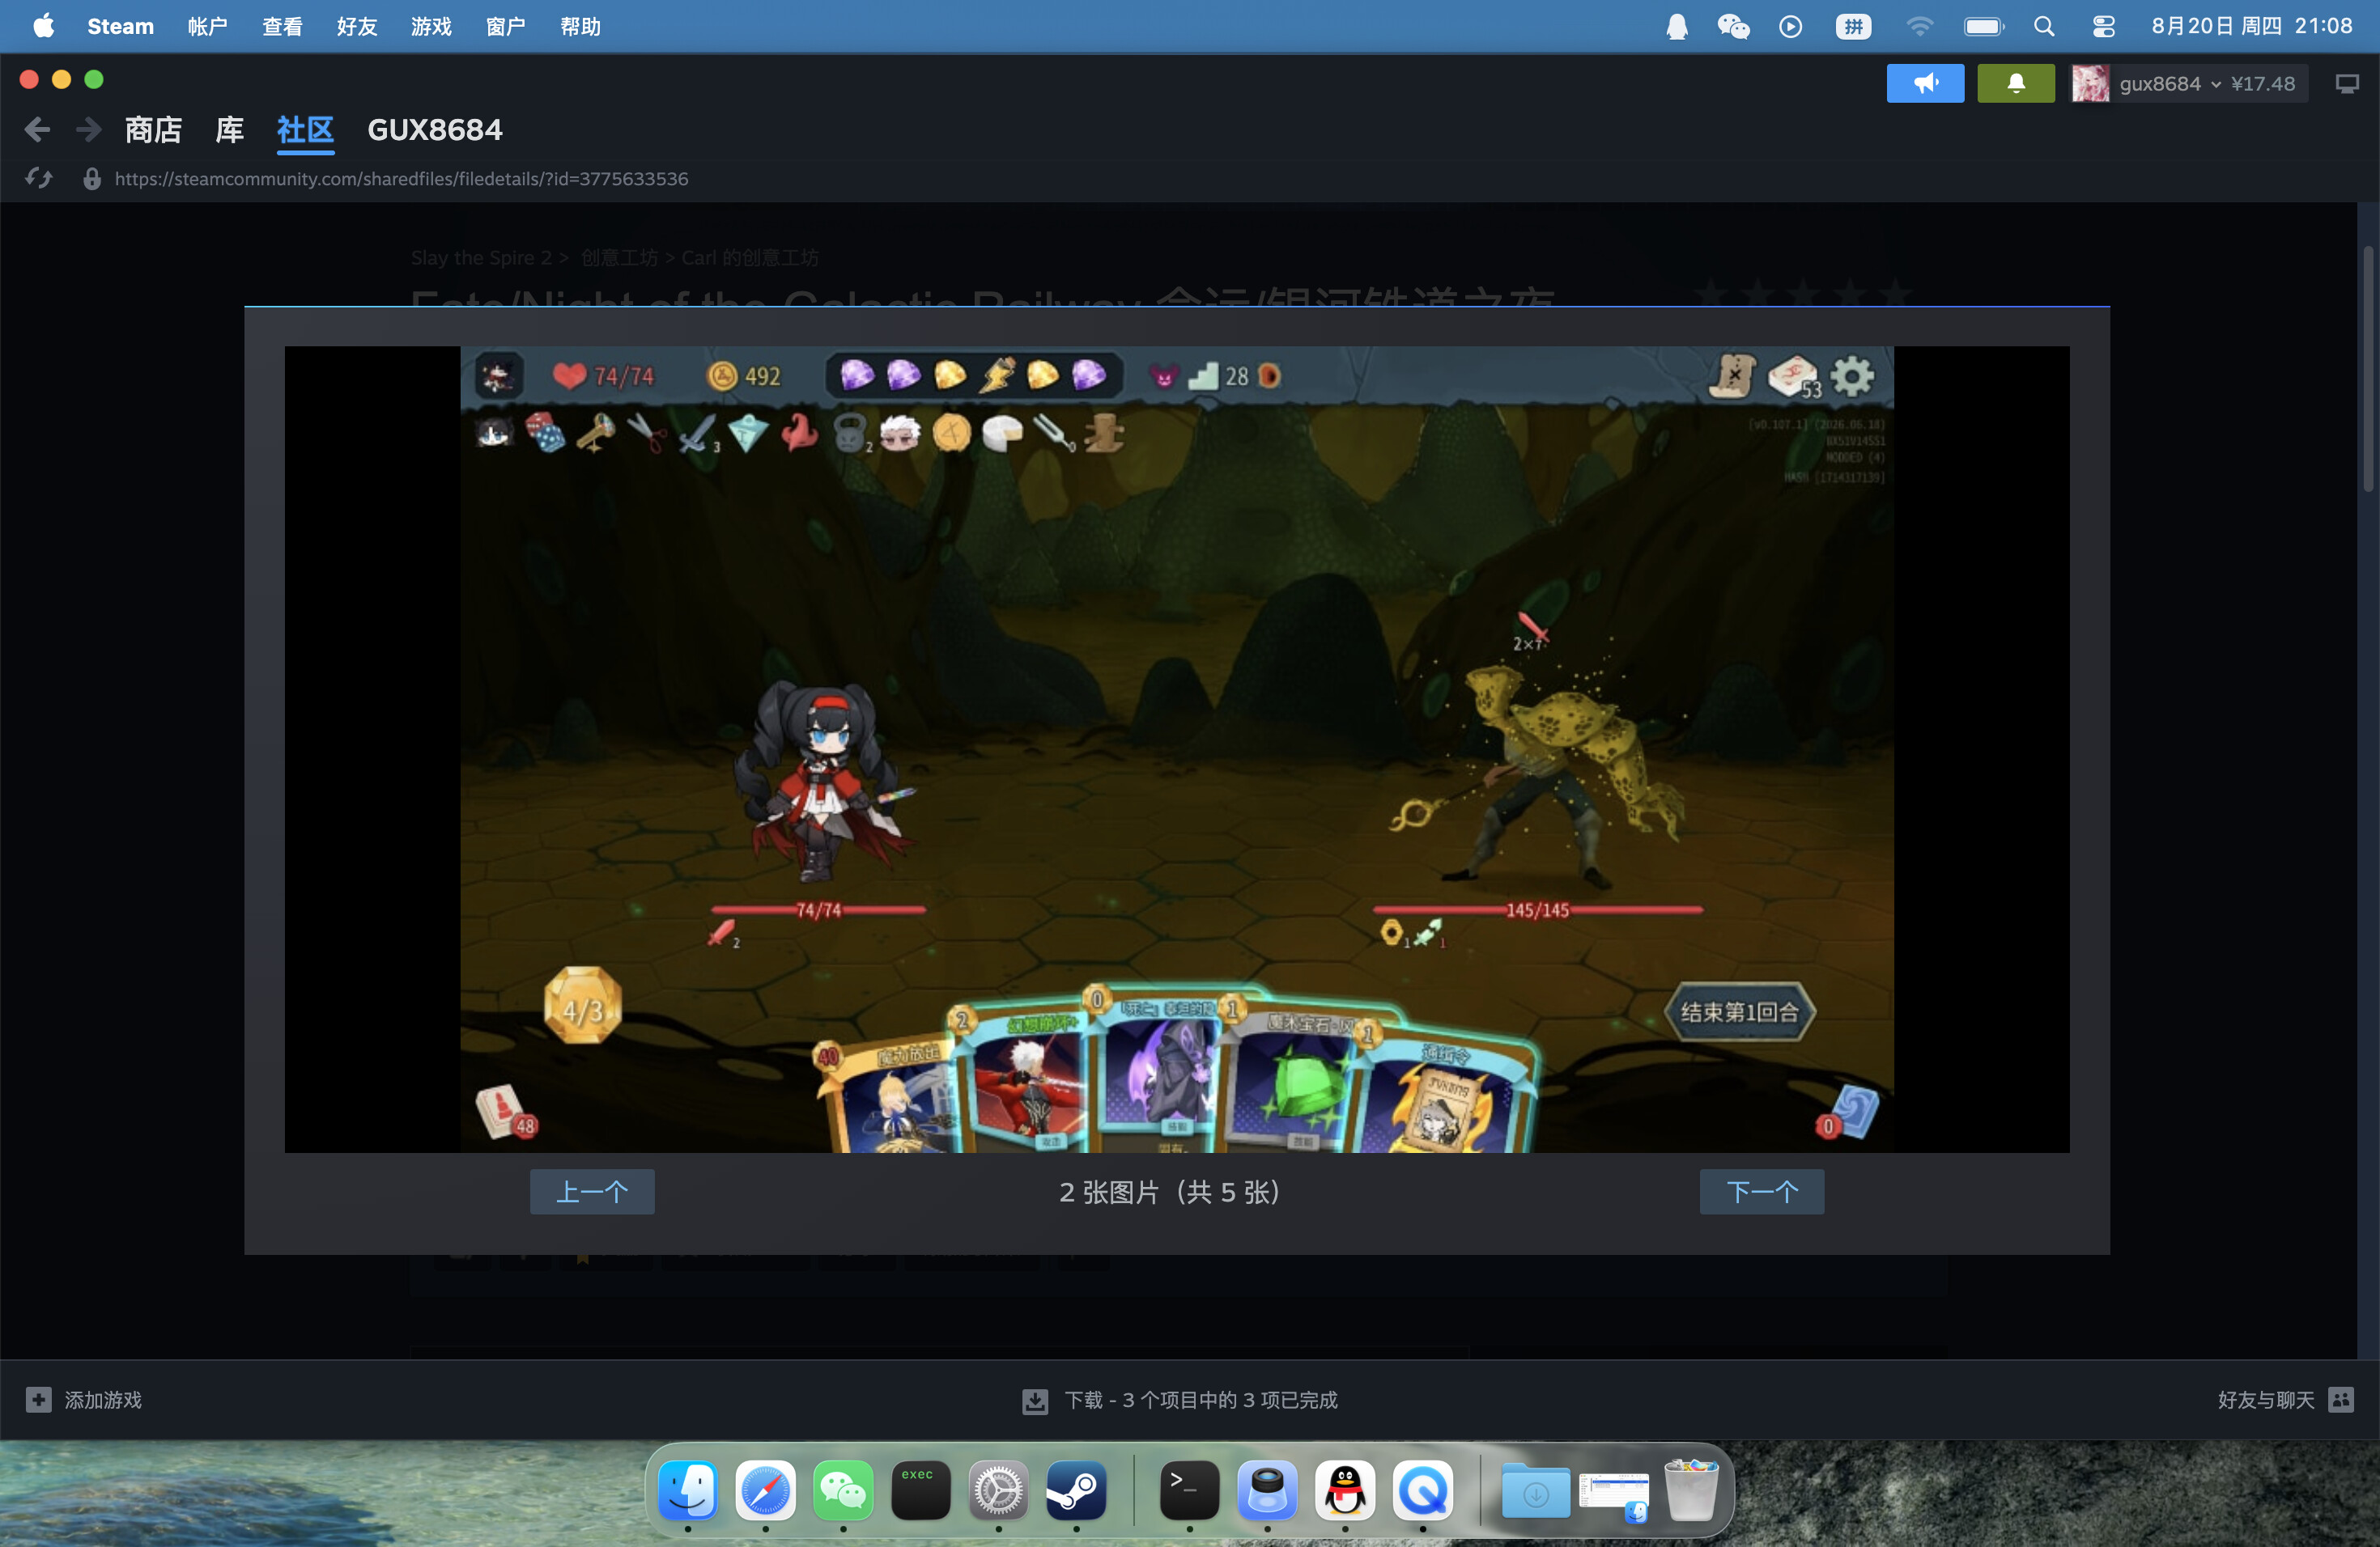
Task: Open WeChat from the Dock
Action: point(843,1490)
